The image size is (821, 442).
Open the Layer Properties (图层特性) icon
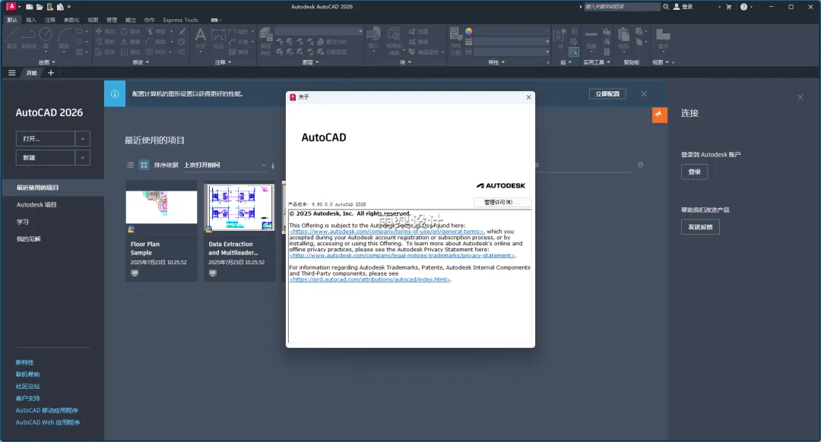coord(265,41)
